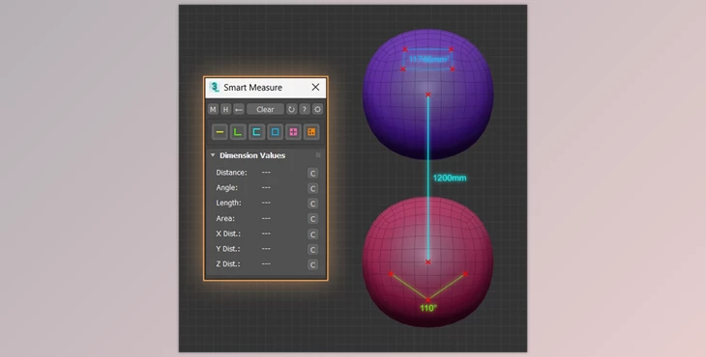Click the Length: label

(229, 203)
